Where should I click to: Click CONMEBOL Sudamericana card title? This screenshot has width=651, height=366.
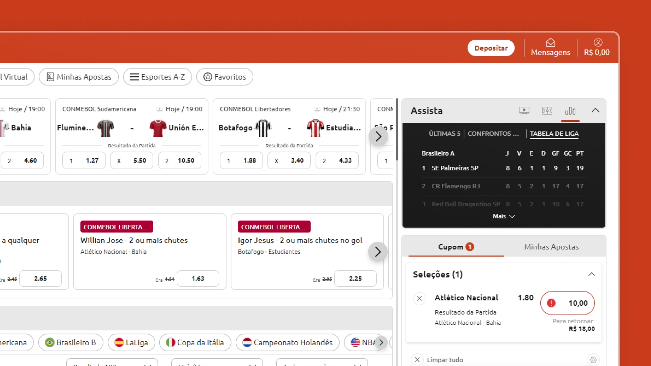click(99, 109)
